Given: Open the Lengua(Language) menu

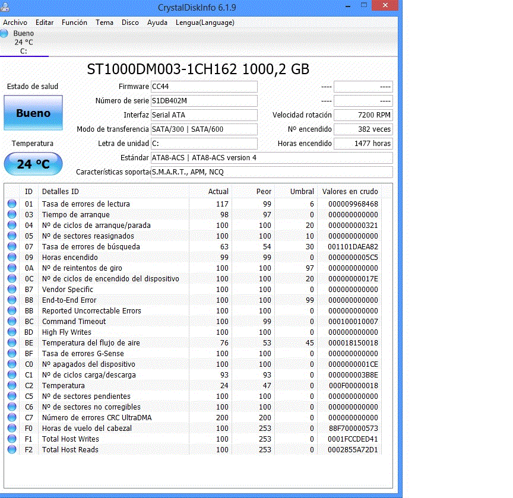Looking at the screenshot, I should 205,23.
